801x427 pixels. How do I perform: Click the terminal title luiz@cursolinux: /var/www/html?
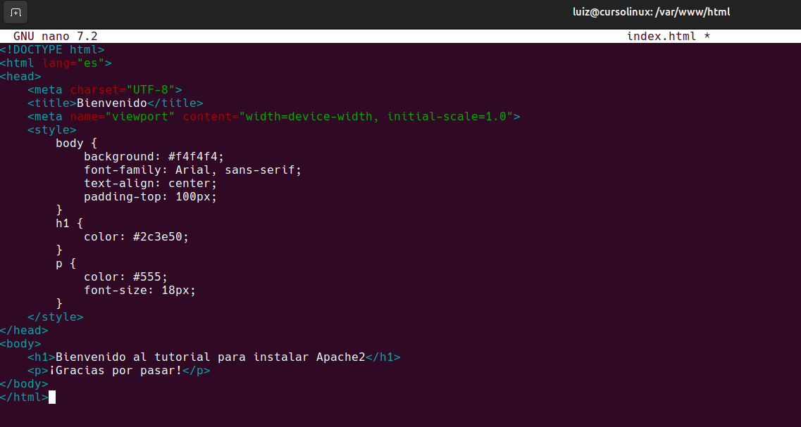(652, 13)
